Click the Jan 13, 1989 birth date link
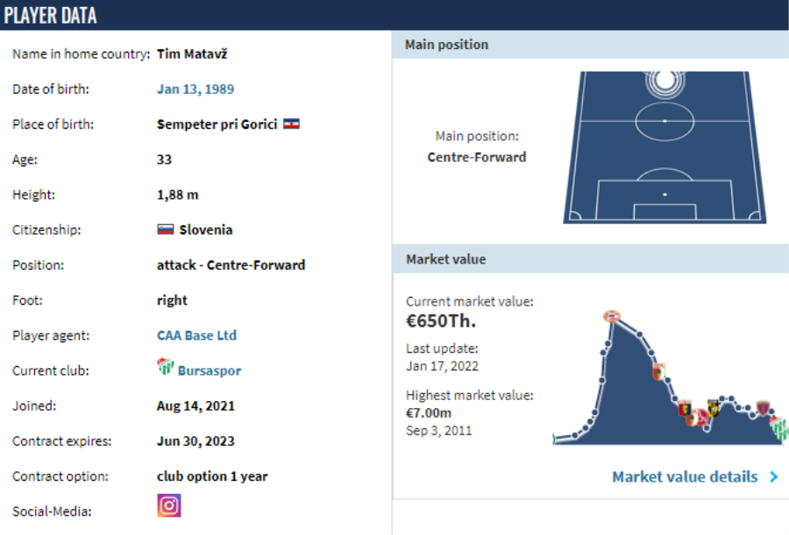 tap(195, 89)
